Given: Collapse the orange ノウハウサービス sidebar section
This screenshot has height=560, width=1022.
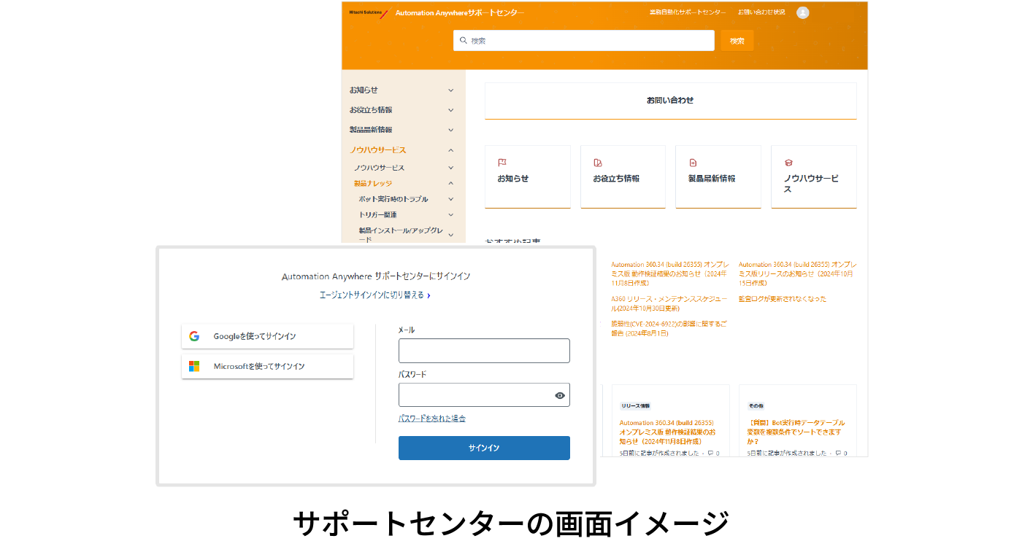Looking at the screenshot, I should pos(450,150).
